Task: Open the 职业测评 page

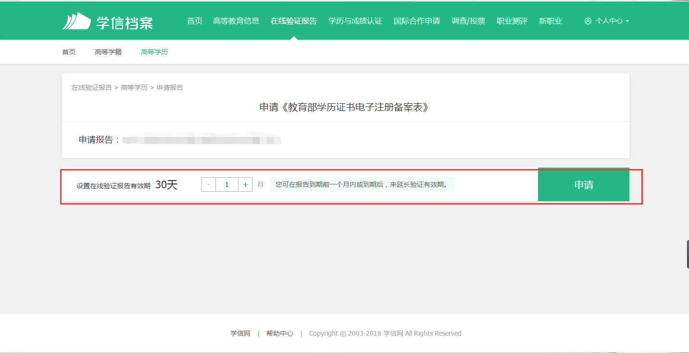Action: pos(511,21)
